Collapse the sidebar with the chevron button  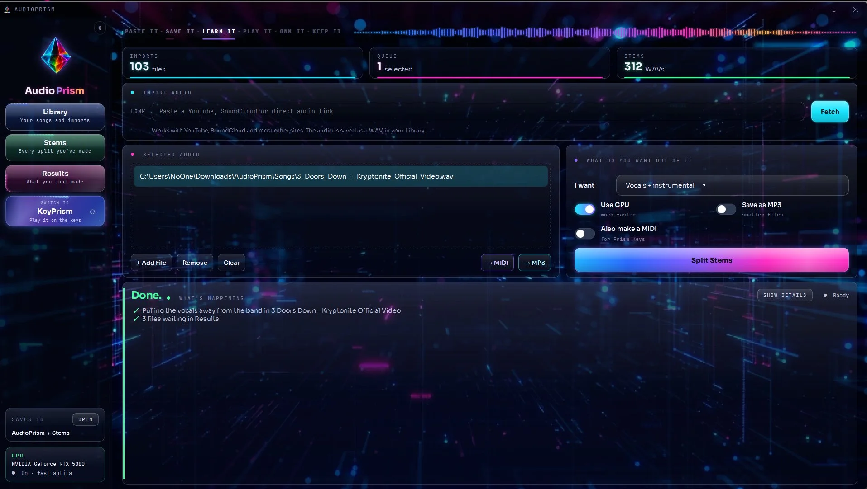click(x=100, y=28)
